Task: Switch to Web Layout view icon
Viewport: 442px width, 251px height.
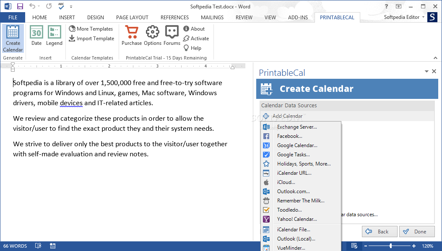Action: tap(354, 246)
